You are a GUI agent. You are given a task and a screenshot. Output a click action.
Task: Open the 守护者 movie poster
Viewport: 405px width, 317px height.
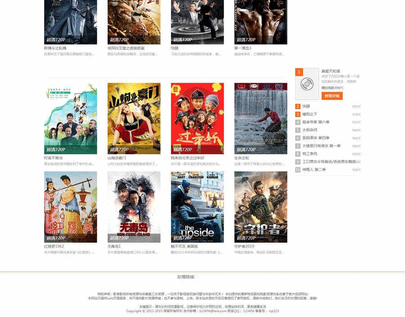[261, 207]
